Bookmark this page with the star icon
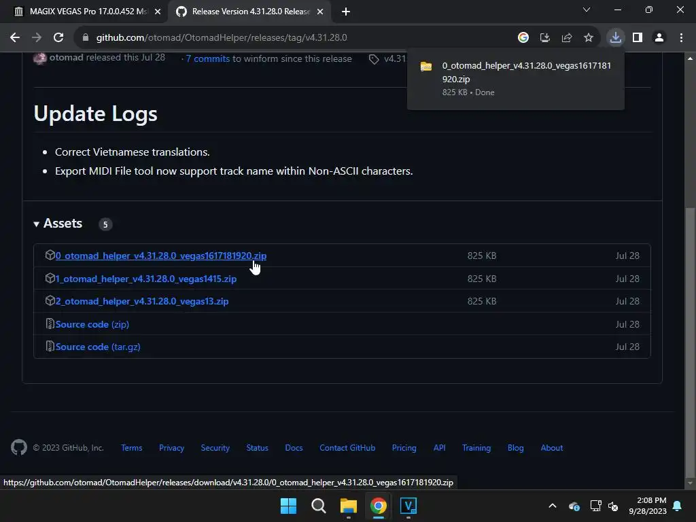696x522 pixels. [588, 38]
